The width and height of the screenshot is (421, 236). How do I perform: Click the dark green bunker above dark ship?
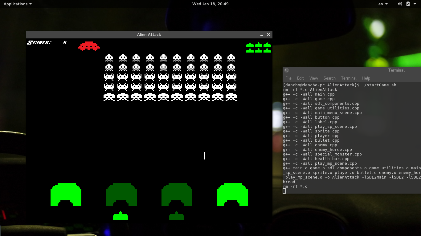[177, 195]
